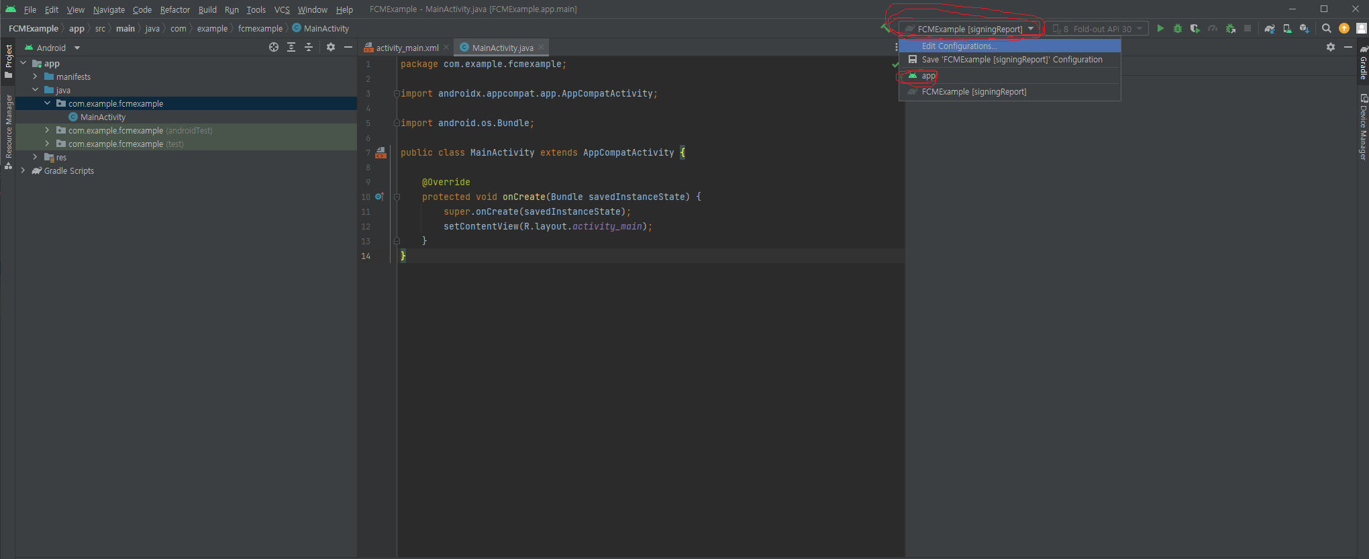
Task: Expand com.example.fcmexample (androidTest) package
Action: tap(48, 130)
